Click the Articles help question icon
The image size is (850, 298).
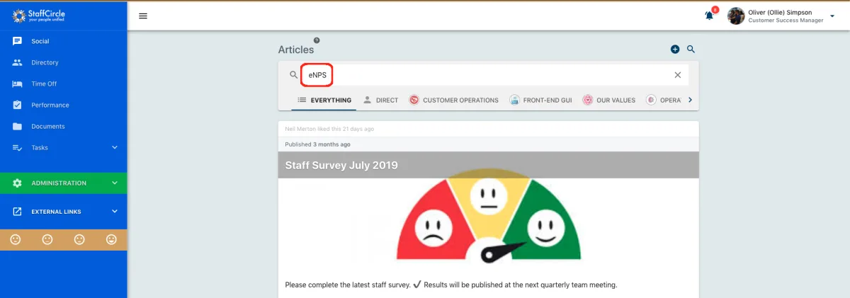point(317,40)
